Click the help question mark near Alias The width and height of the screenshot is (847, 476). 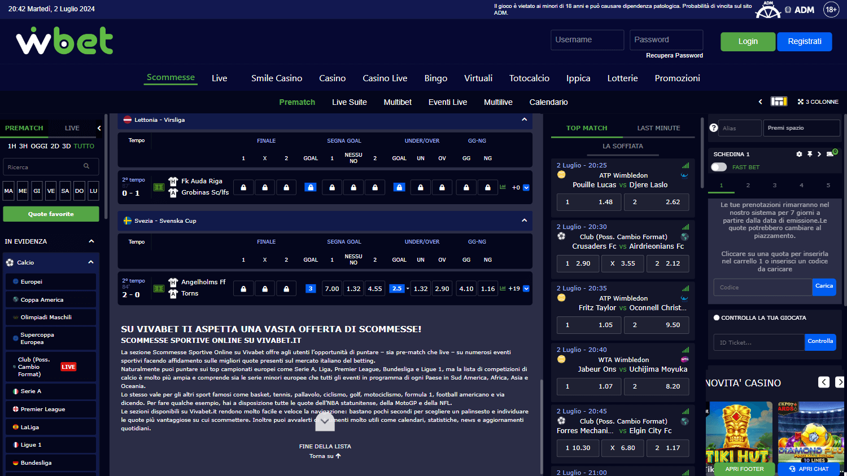pos(713,128)
